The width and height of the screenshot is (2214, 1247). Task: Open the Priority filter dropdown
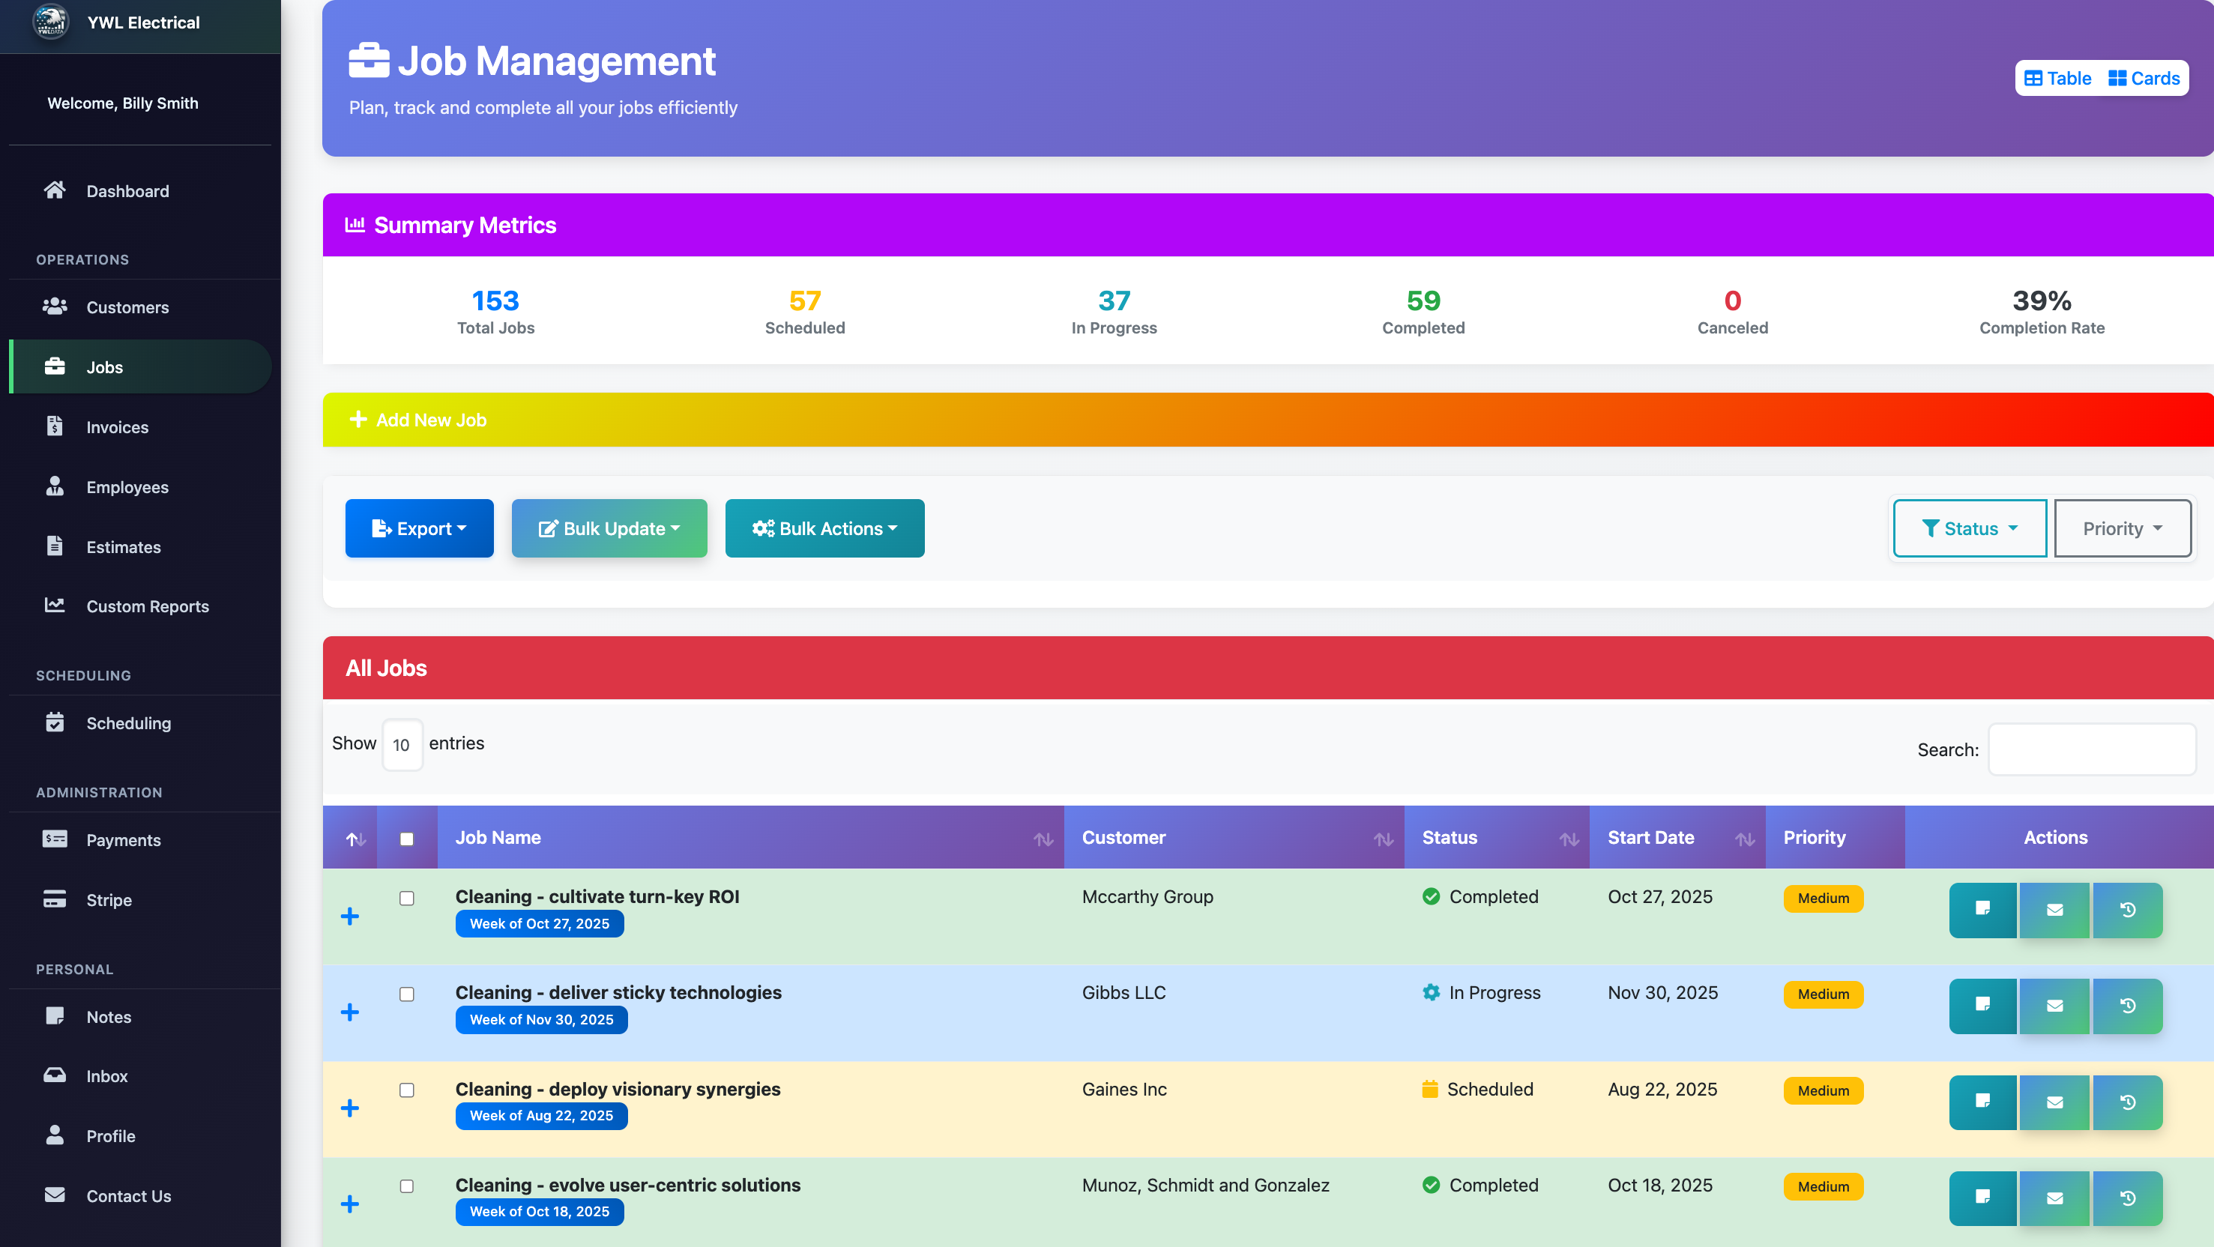(x=2122, y=528)
